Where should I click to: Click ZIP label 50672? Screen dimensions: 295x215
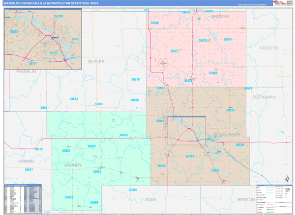38,149
